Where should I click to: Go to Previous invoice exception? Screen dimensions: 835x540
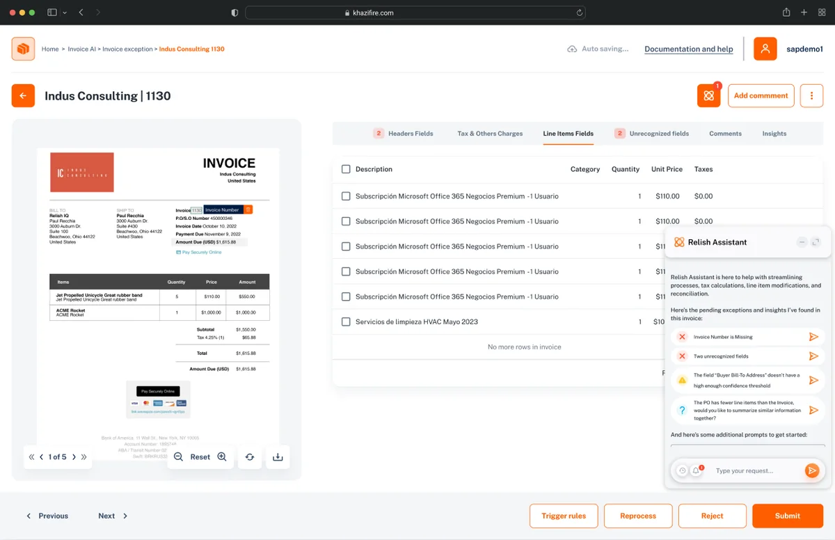coord(47,516)
